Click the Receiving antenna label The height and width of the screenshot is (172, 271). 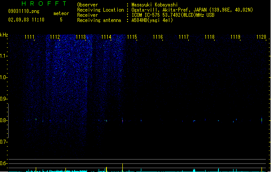coord(99,20)
